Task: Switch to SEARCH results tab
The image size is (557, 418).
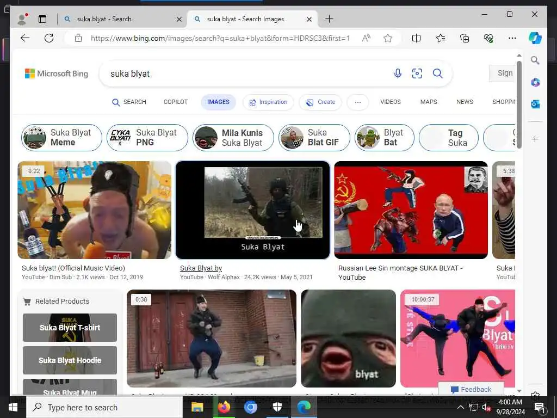Action: pos(129,102)
